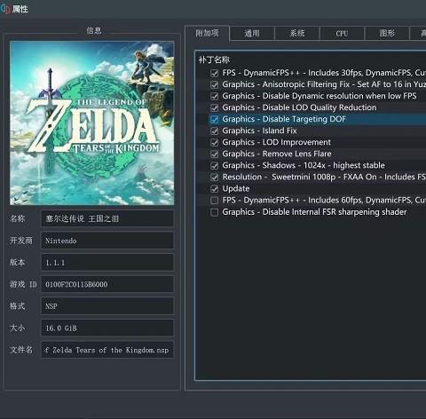Select the Update row text
This screenshot has height=419, width=426.
coord(236,189)
